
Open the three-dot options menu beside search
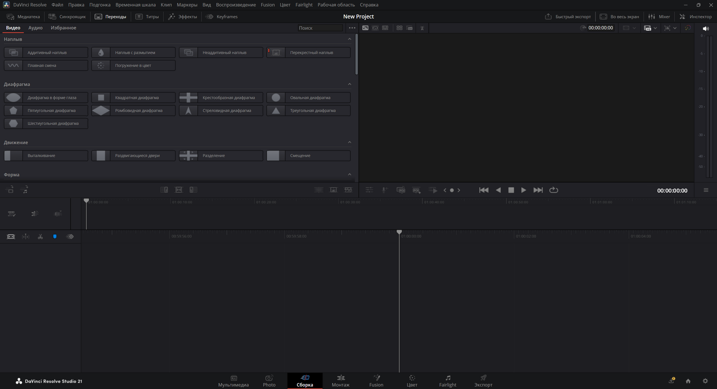tap(352, 28)
